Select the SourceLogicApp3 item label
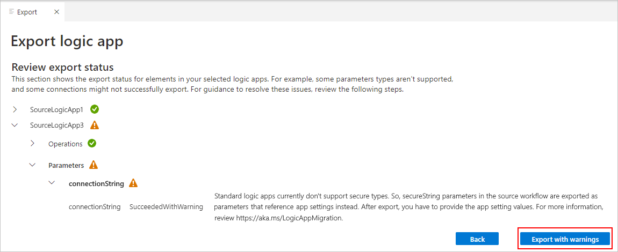 57,126
